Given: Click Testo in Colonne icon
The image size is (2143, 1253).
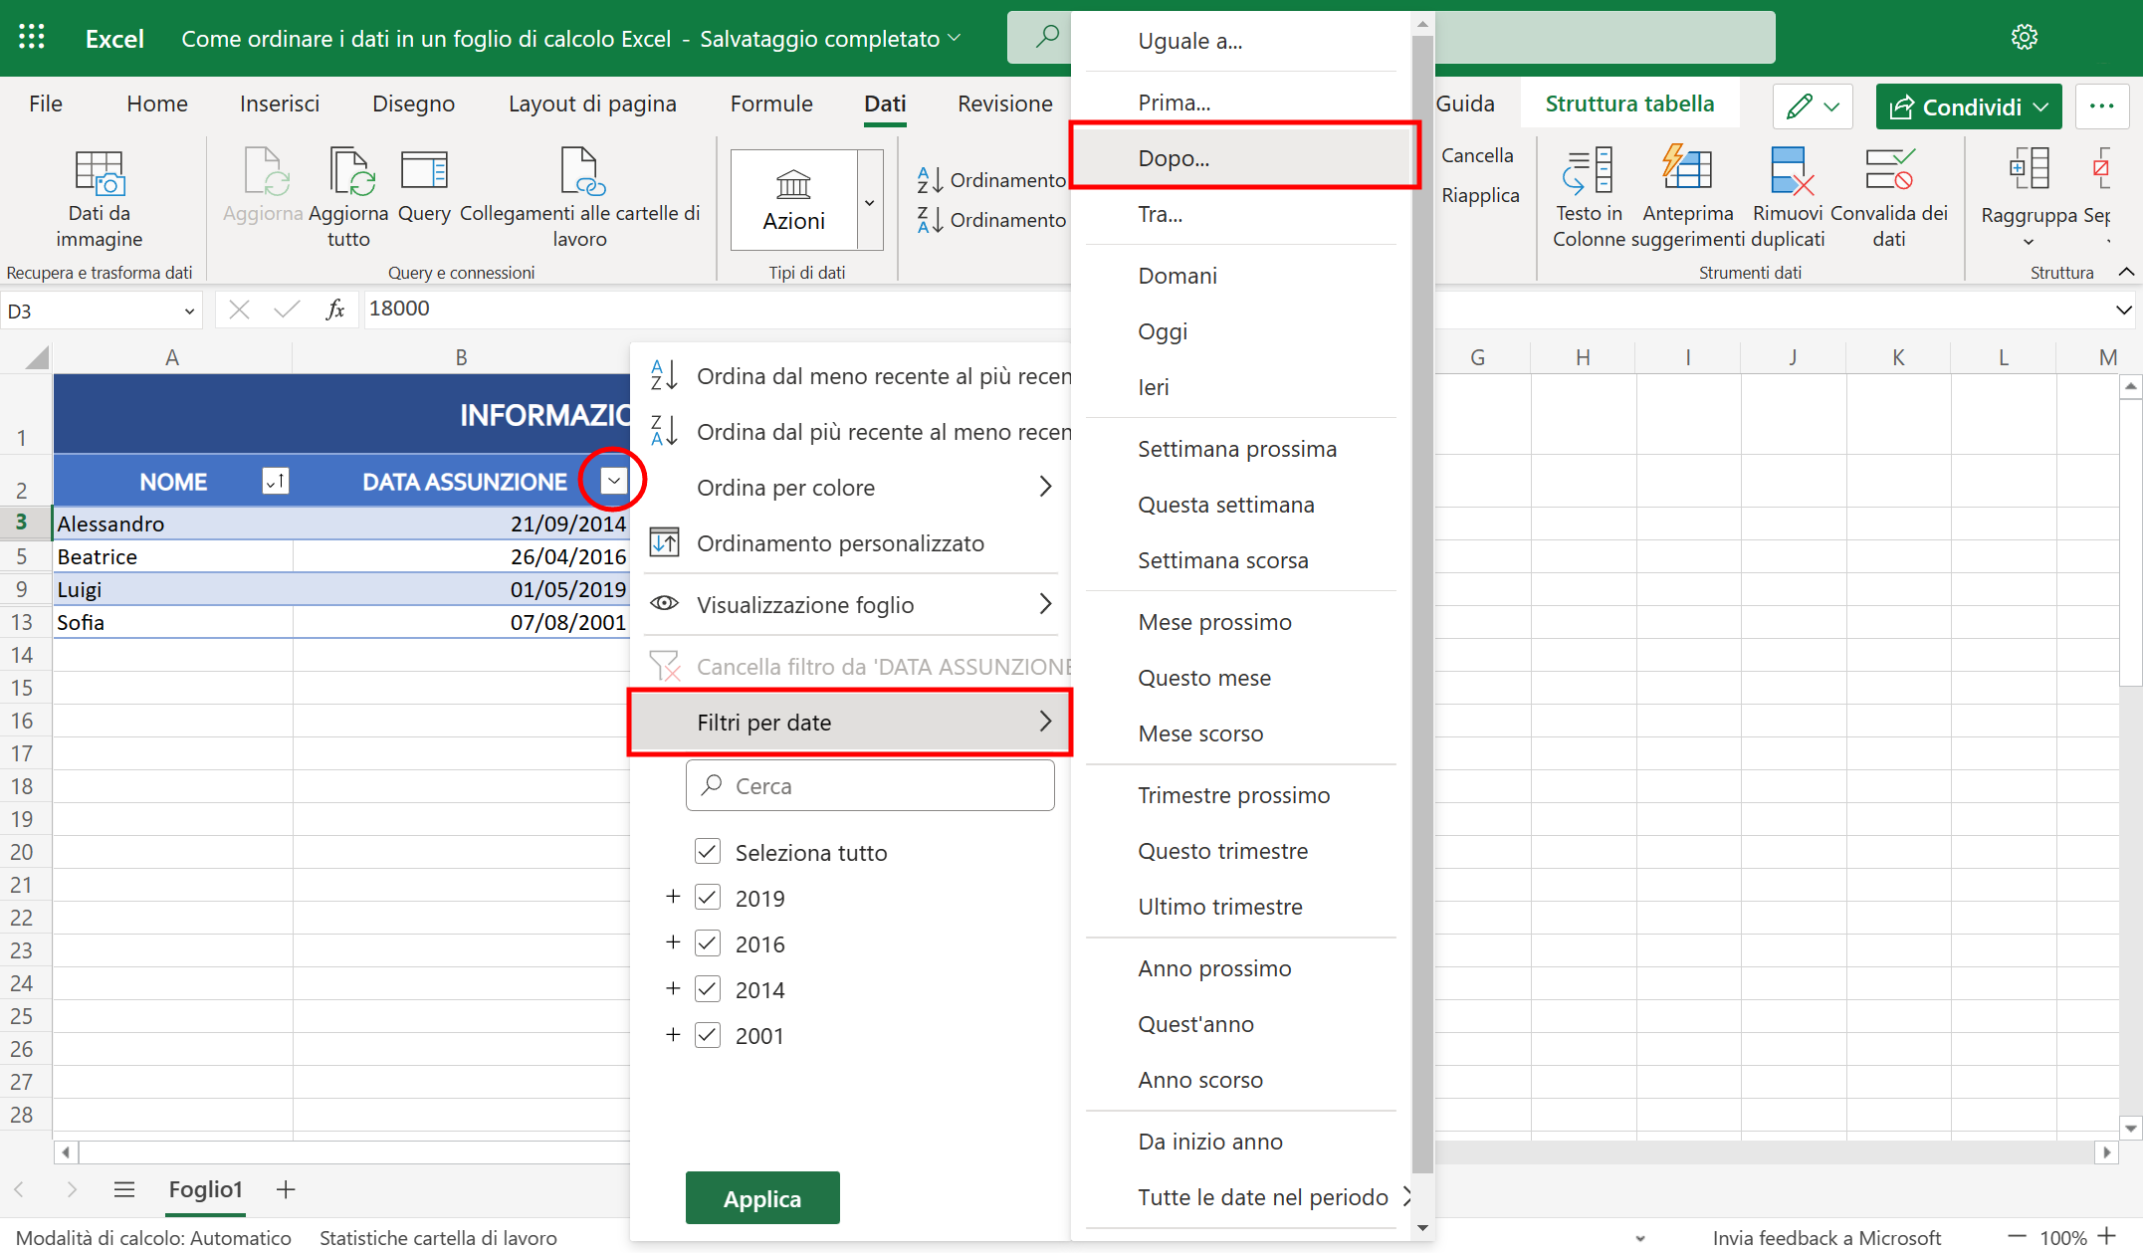Looking at the screenshot, I should 1588,171.
